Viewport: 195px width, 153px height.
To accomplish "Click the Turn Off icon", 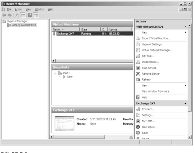I will 138,121.
